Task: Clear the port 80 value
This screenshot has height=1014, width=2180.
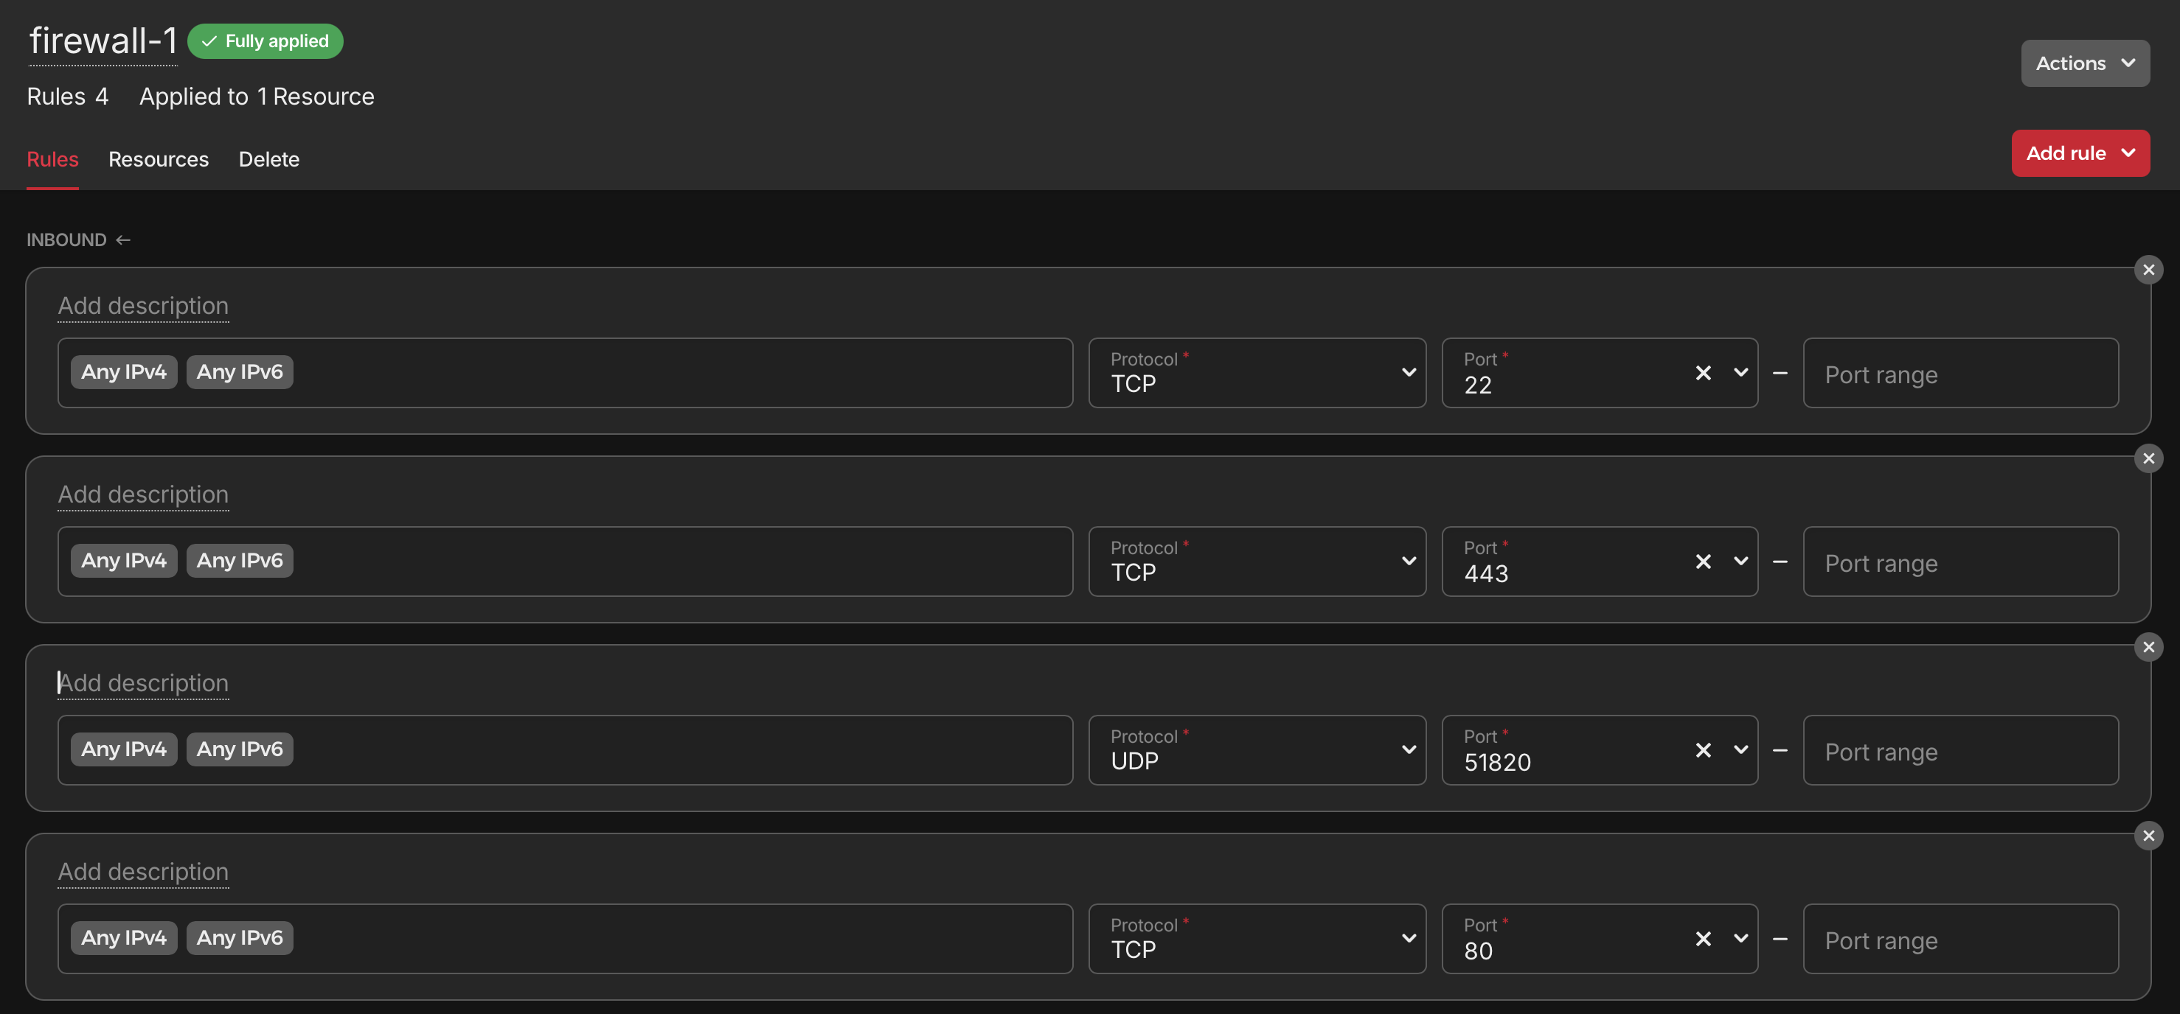Action: point(1703,939)
